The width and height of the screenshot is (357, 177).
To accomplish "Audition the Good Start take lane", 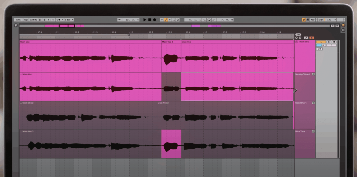I will pos(313,103).
